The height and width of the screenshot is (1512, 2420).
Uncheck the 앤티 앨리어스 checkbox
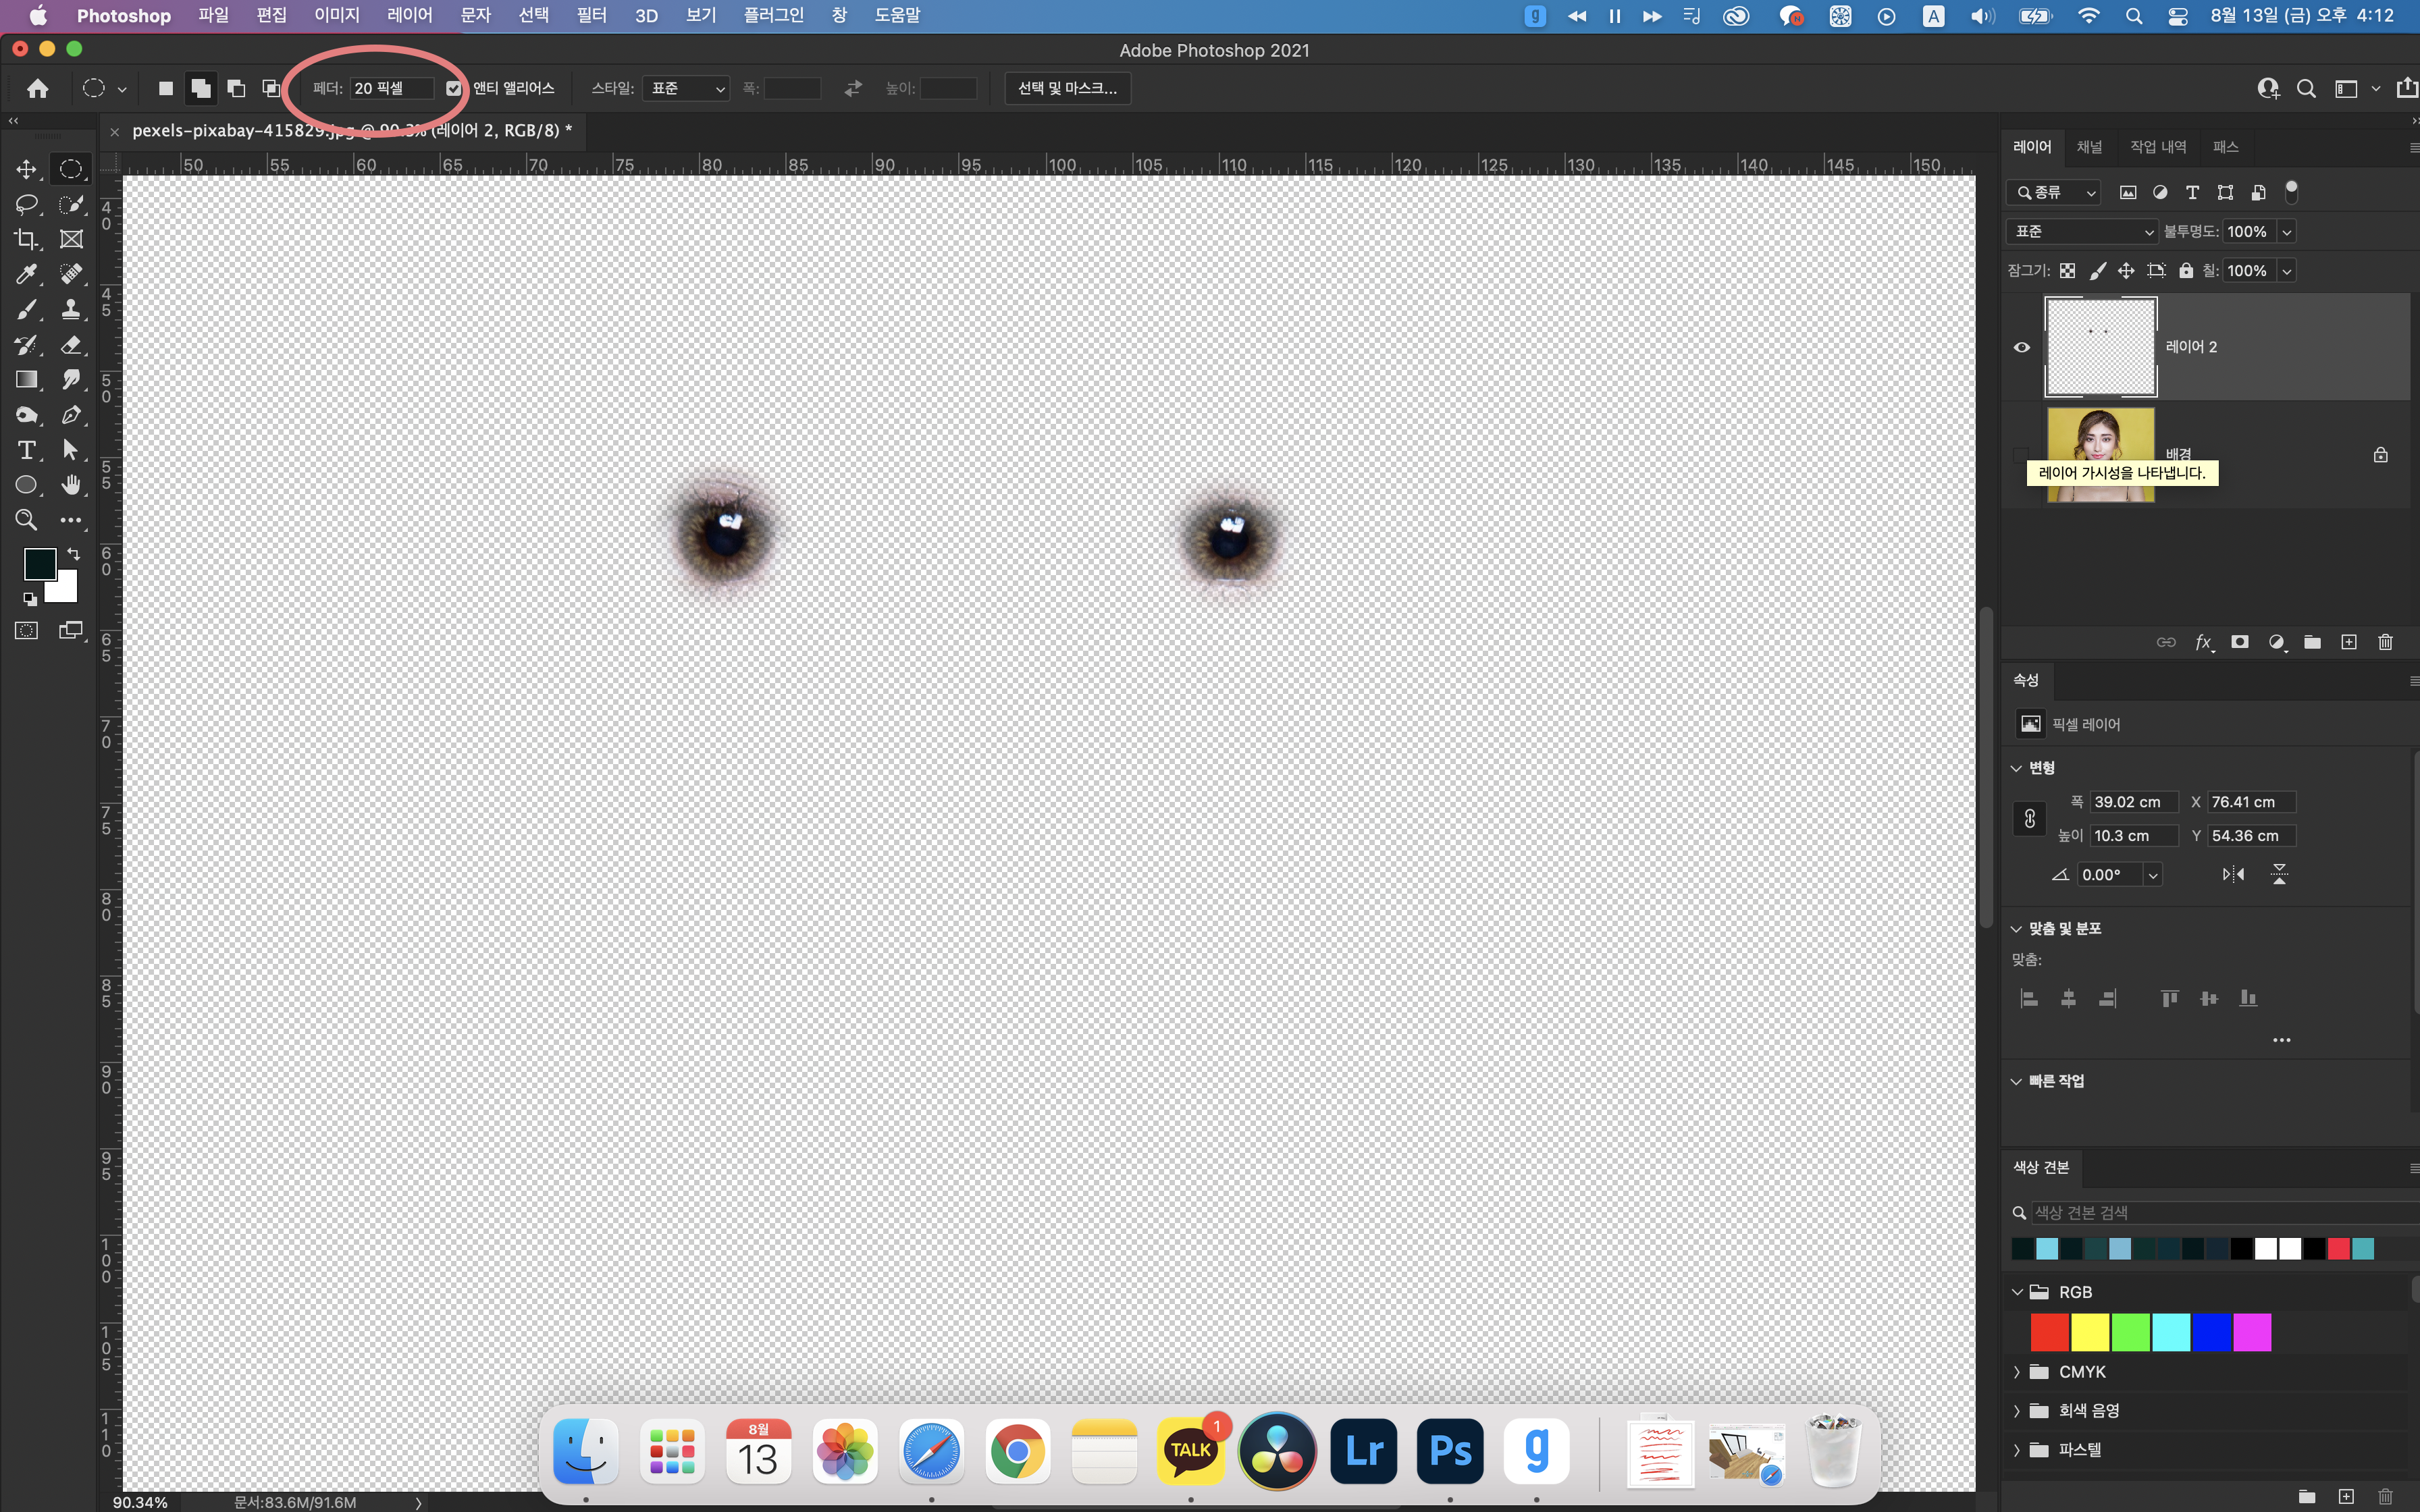click(x=454, y=88)
